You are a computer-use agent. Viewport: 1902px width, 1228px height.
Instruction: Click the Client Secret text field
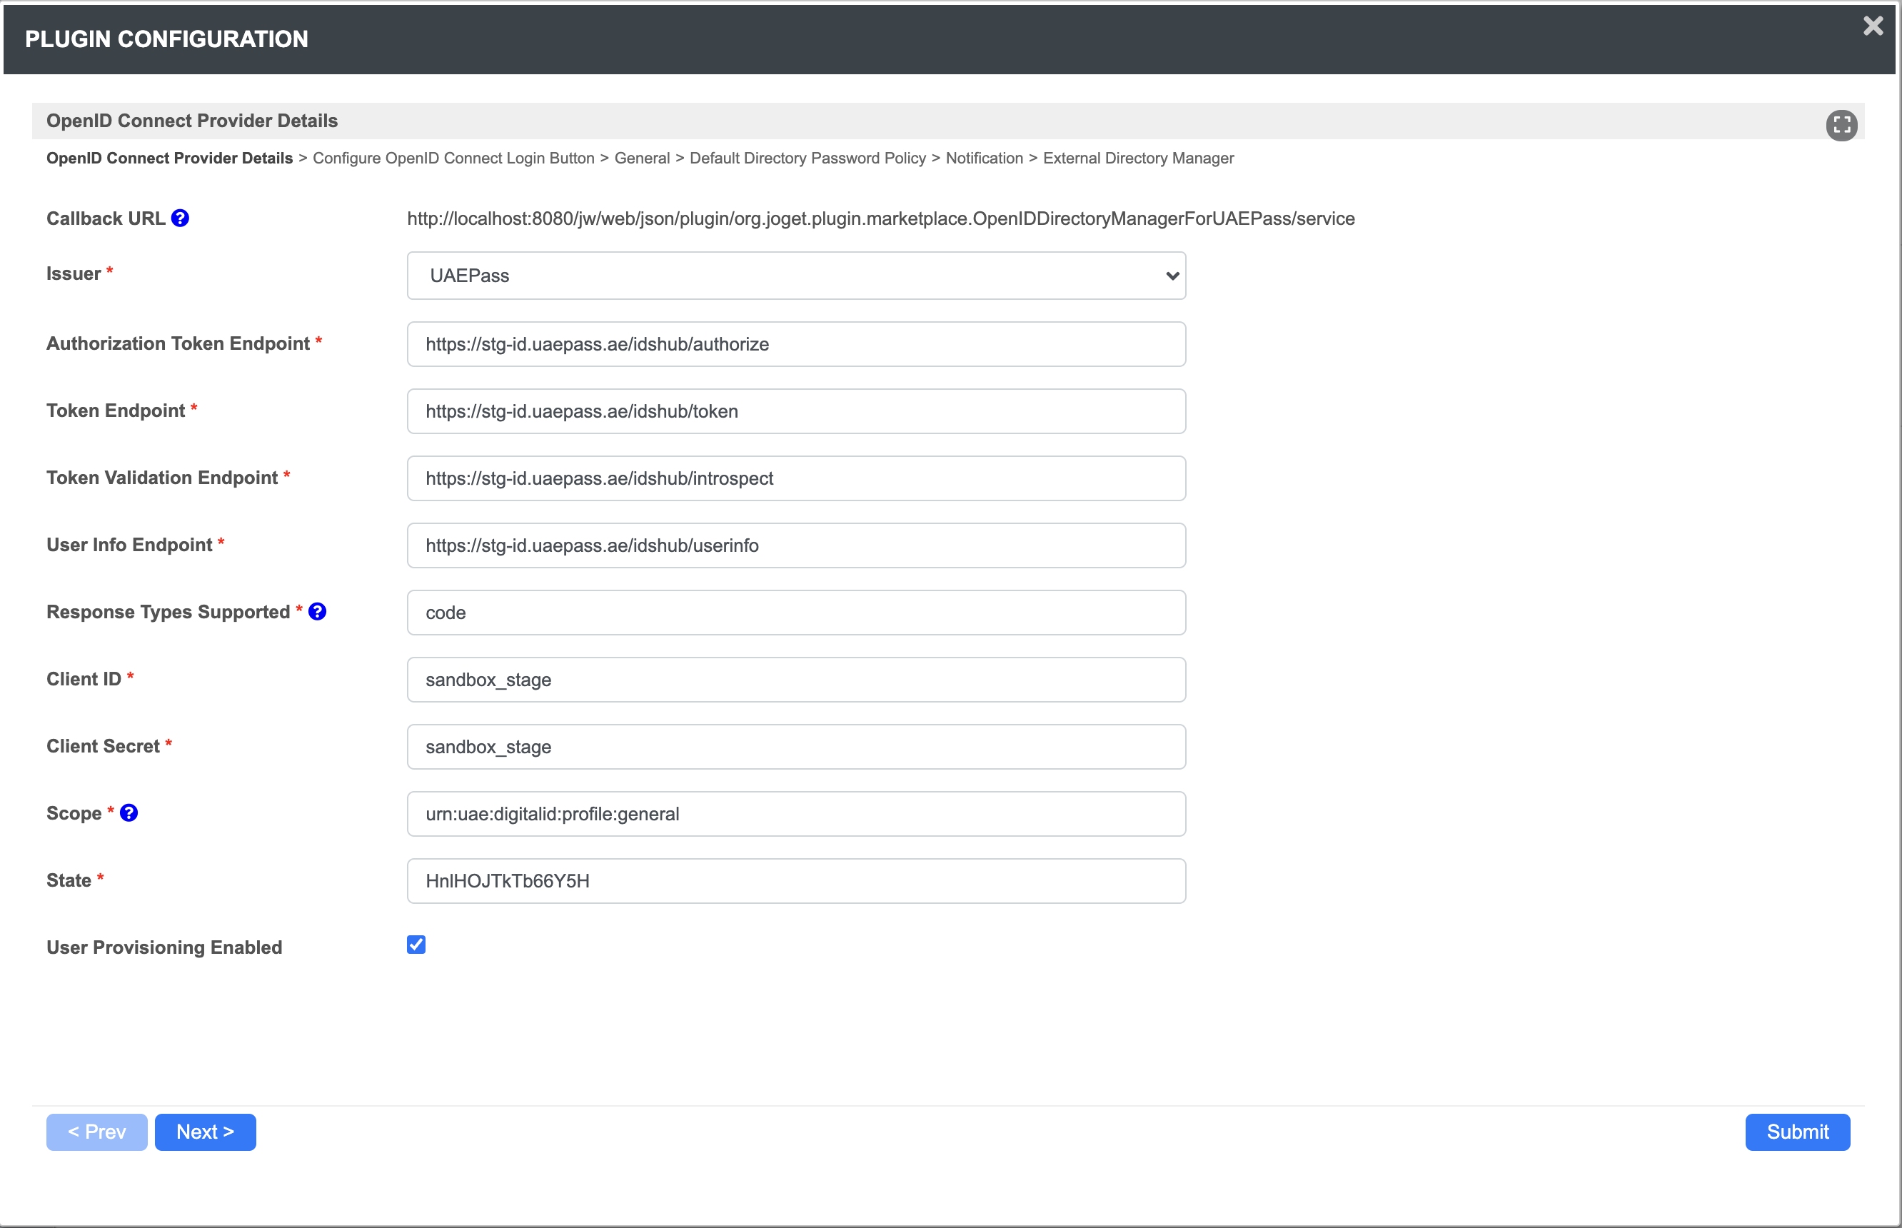pyautogui.click(x=796, y=746)
